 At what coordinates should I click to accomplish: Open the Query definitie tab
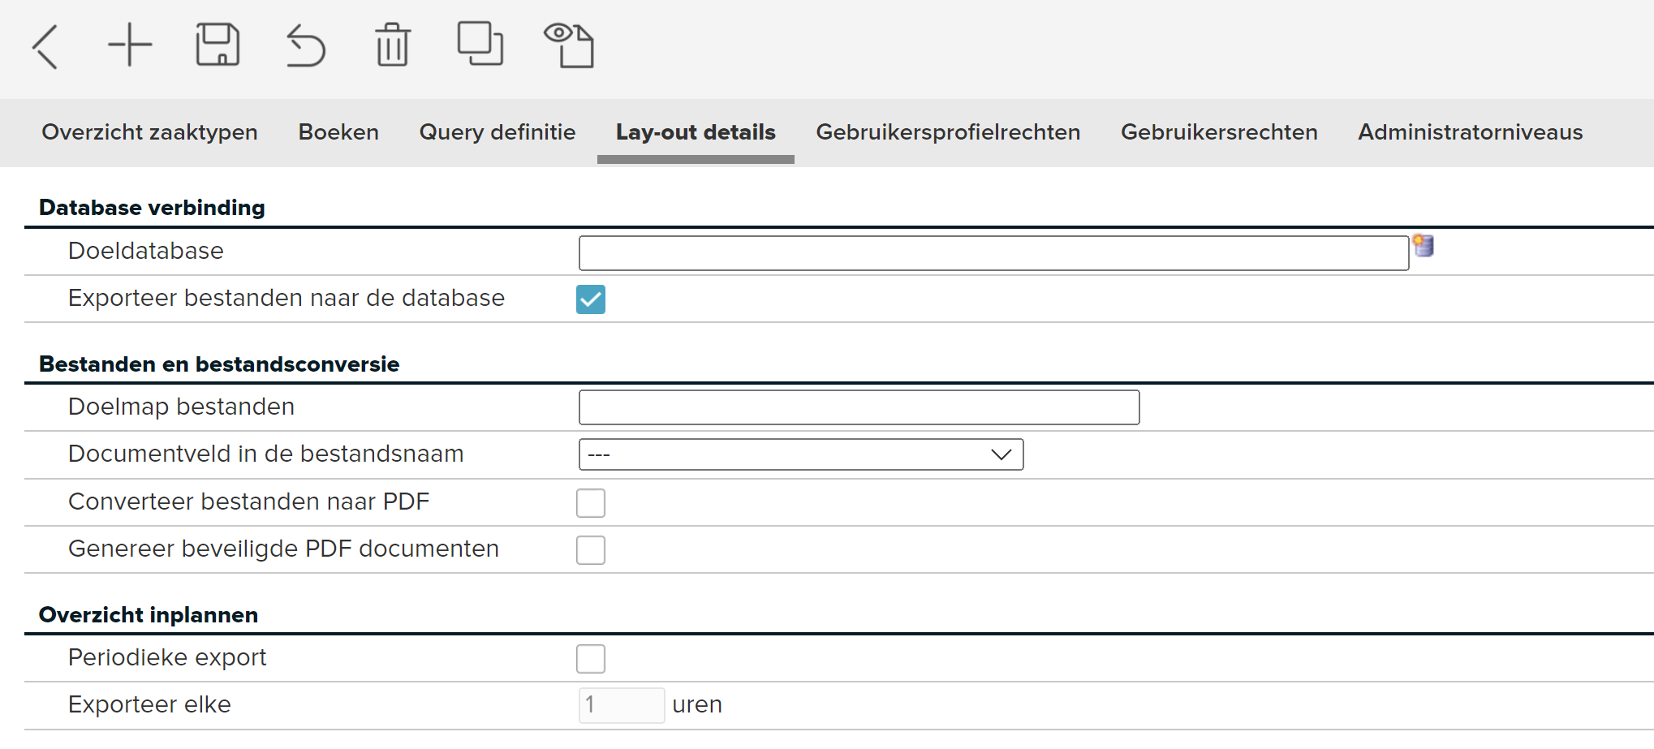pos(497,132)
